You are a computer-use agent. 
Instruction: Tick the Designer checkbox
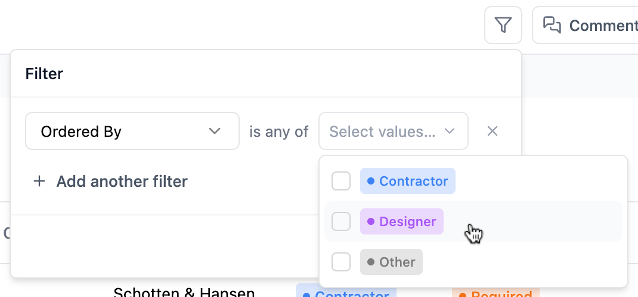click(341, 221)
